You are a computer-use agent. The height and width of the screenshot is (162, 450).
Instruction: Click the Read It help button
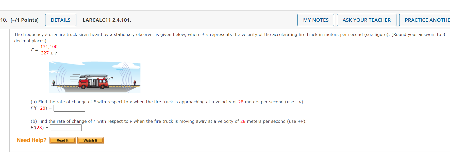click(62, 140)
